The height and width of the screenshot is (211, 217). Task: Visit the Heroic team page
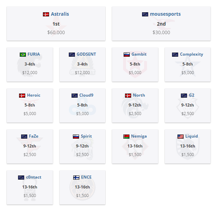click(34, 95)
